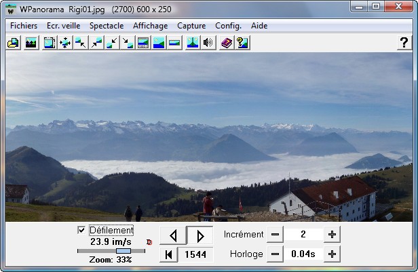Open the Aide menu
This screenshot has width=418, height=272.
click(x=259, y=26)
